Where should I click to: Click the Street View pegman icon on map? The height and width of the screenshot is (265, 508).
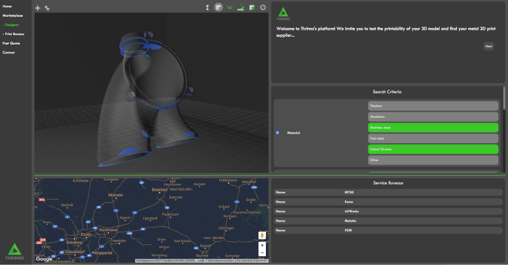tap(262, 235)
